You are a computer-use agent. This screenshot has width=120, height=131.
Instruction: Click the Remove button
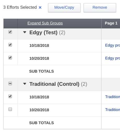click(x=100, y=8)
